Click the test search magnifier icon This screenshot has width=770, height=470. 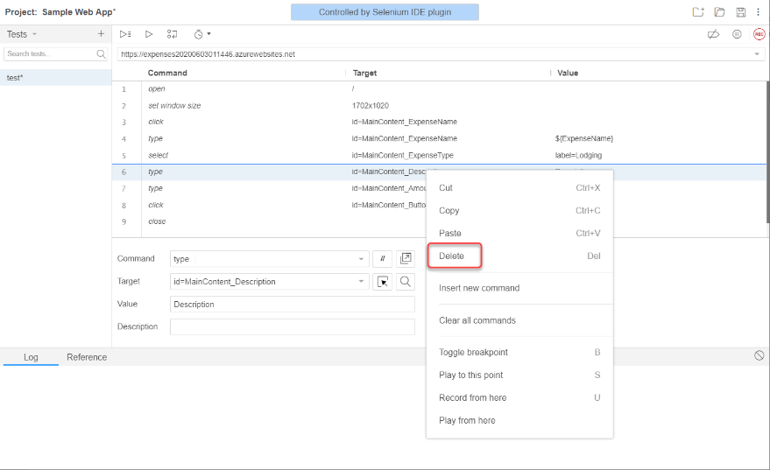pos(101,54)
